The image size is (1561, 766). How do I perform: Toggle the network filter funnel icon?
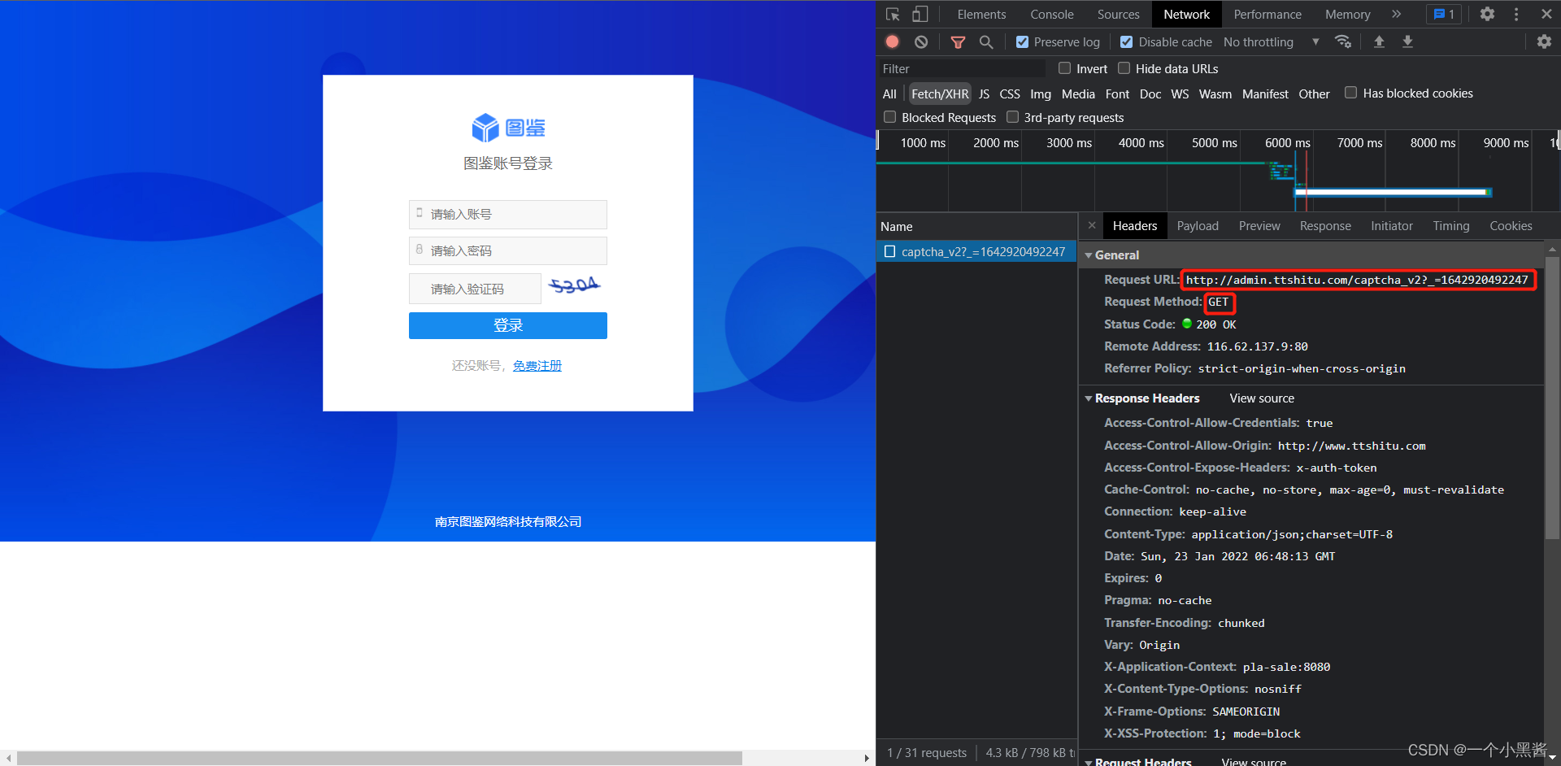(959, 41)
